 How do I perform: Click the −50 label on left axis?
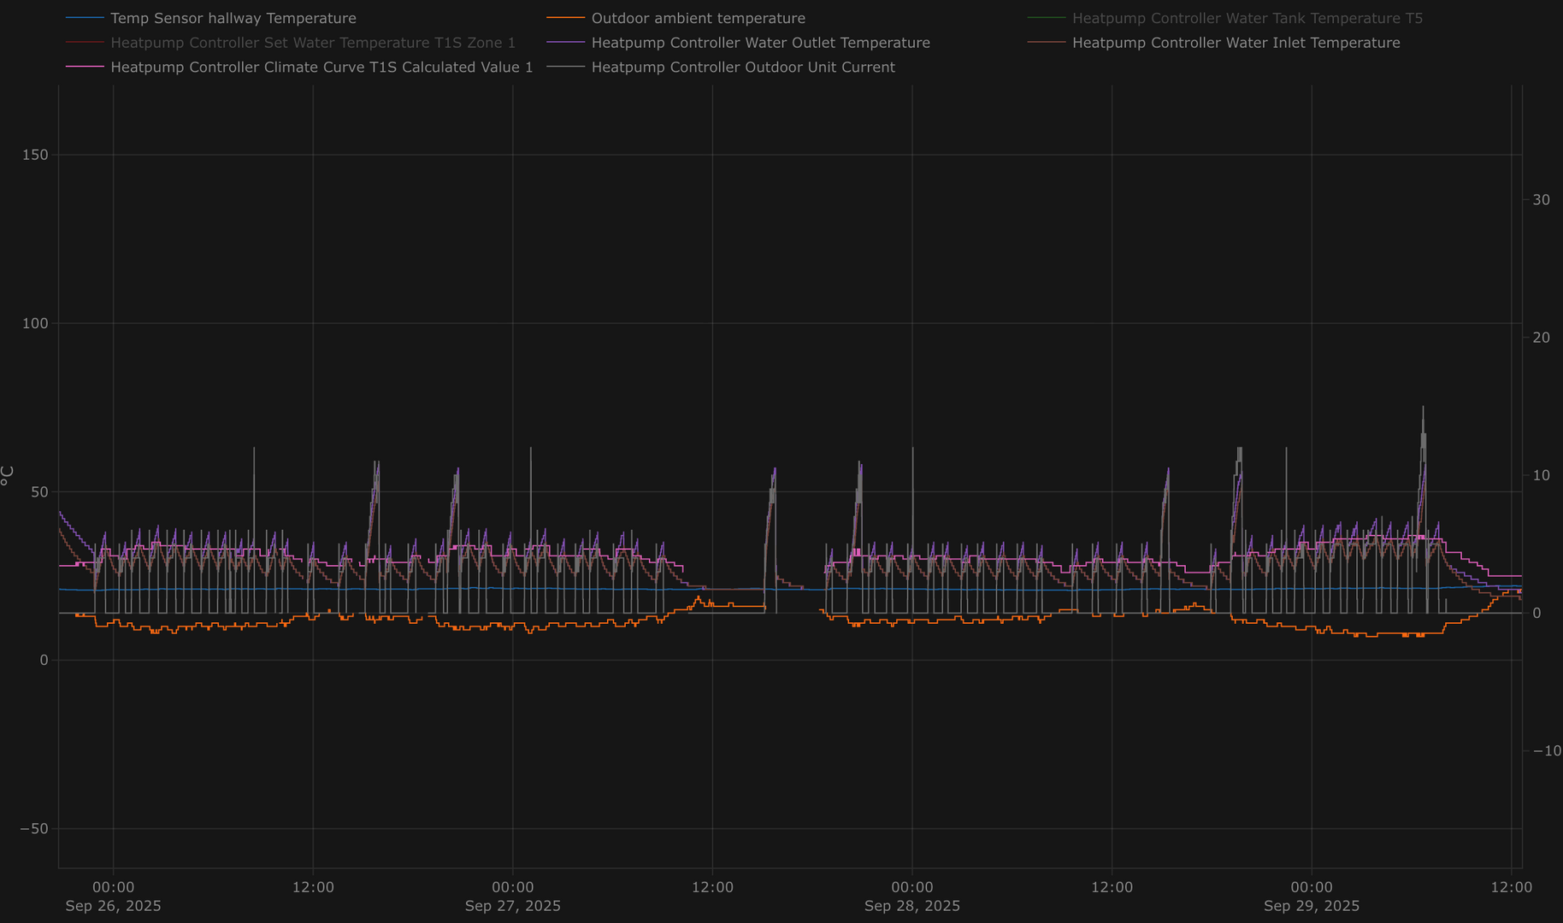pos(34,828)
